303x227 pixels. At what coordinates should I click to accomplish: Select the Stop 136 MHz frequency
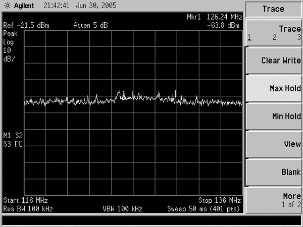coord(220,200)
